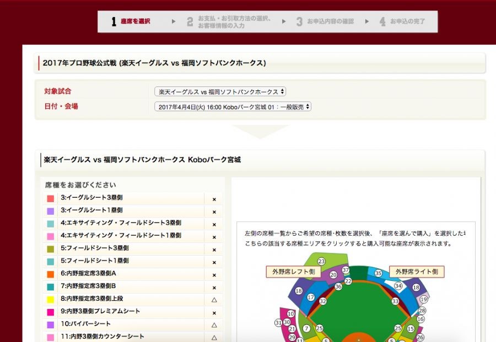Select seating area 21 on stadium map
Image resolution: width=496 pixels, height=342 pixels.
tap(292, 329)
